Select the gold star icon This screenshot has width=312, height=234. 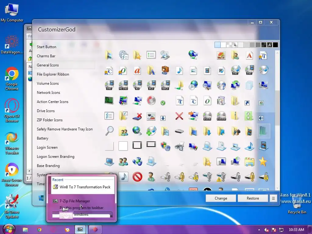click(263, 161)
